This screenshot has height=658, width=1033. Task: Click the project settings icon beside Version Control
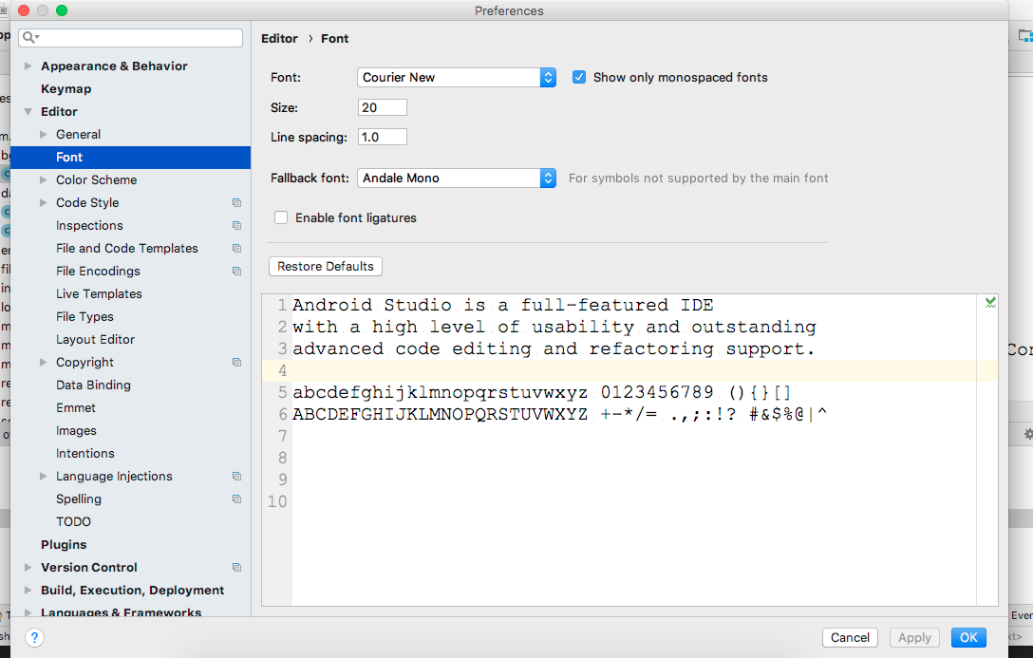pyautogui.click(x=235, y=567)
